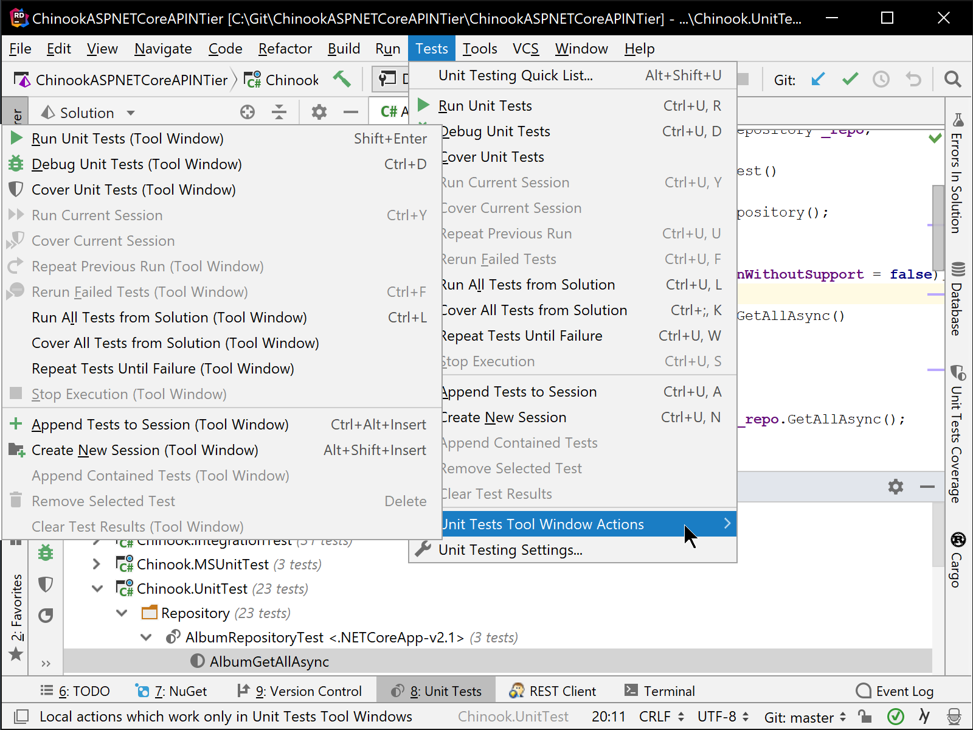Click Git update project arrow icon
This screenshot has width=973, height=730.
pos(819,79)
